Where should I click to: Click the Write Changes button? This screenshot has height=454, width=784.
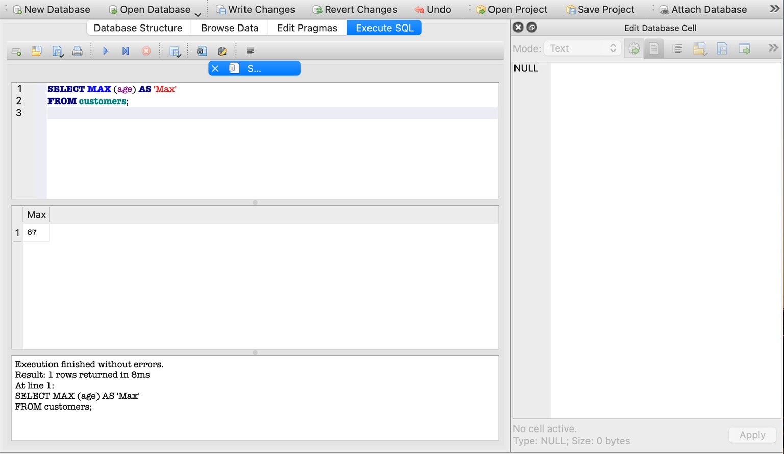click(255, 9)
